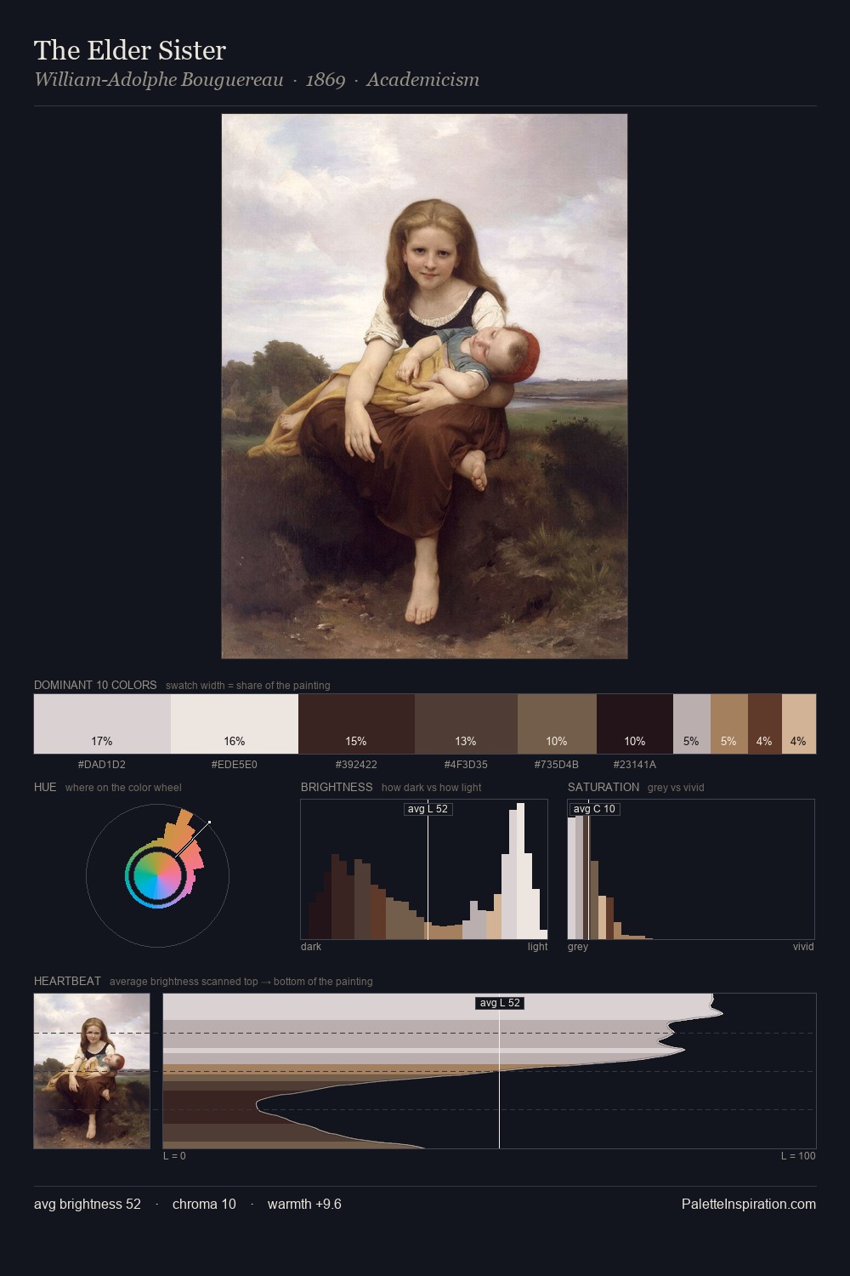This screenshot has width=850, height=1276.
Task: Select the 10% tan-brown swatch #735D4B
Action: (557, 724)
